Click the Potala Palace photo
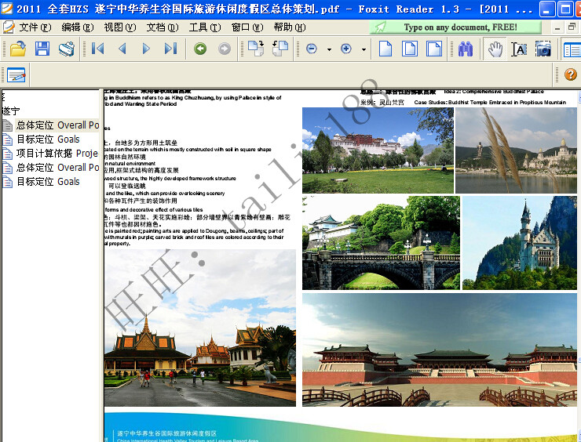The width and height of the screenshot is (581, 442). tap(378, 150)
